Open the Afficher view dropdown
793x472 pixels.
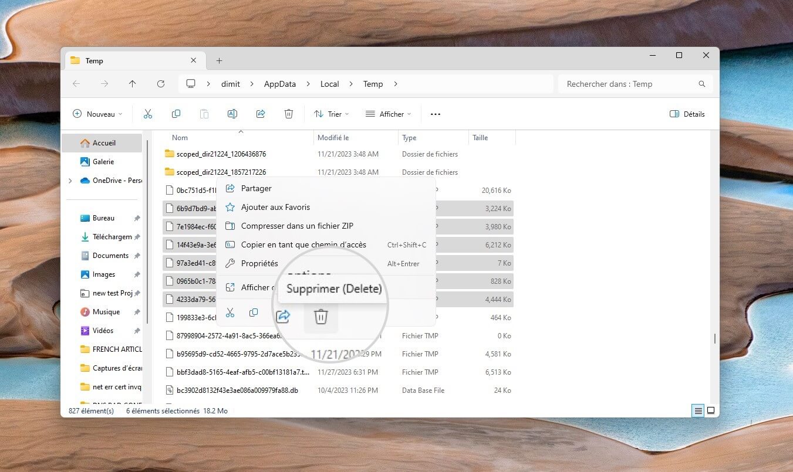(388, 114)
